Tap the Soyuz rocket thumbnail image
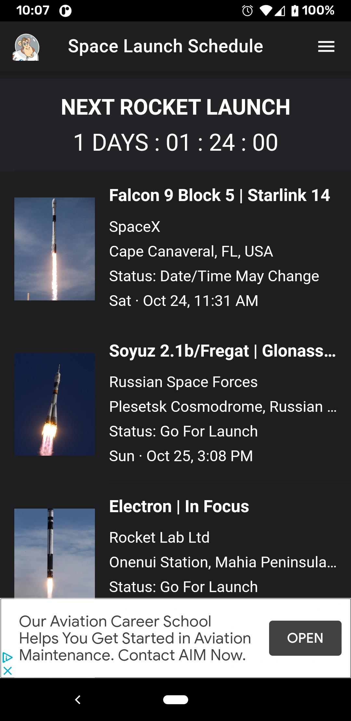Image resolution: width=351 pixels, height=721 pixels. (x=55, y=404)
